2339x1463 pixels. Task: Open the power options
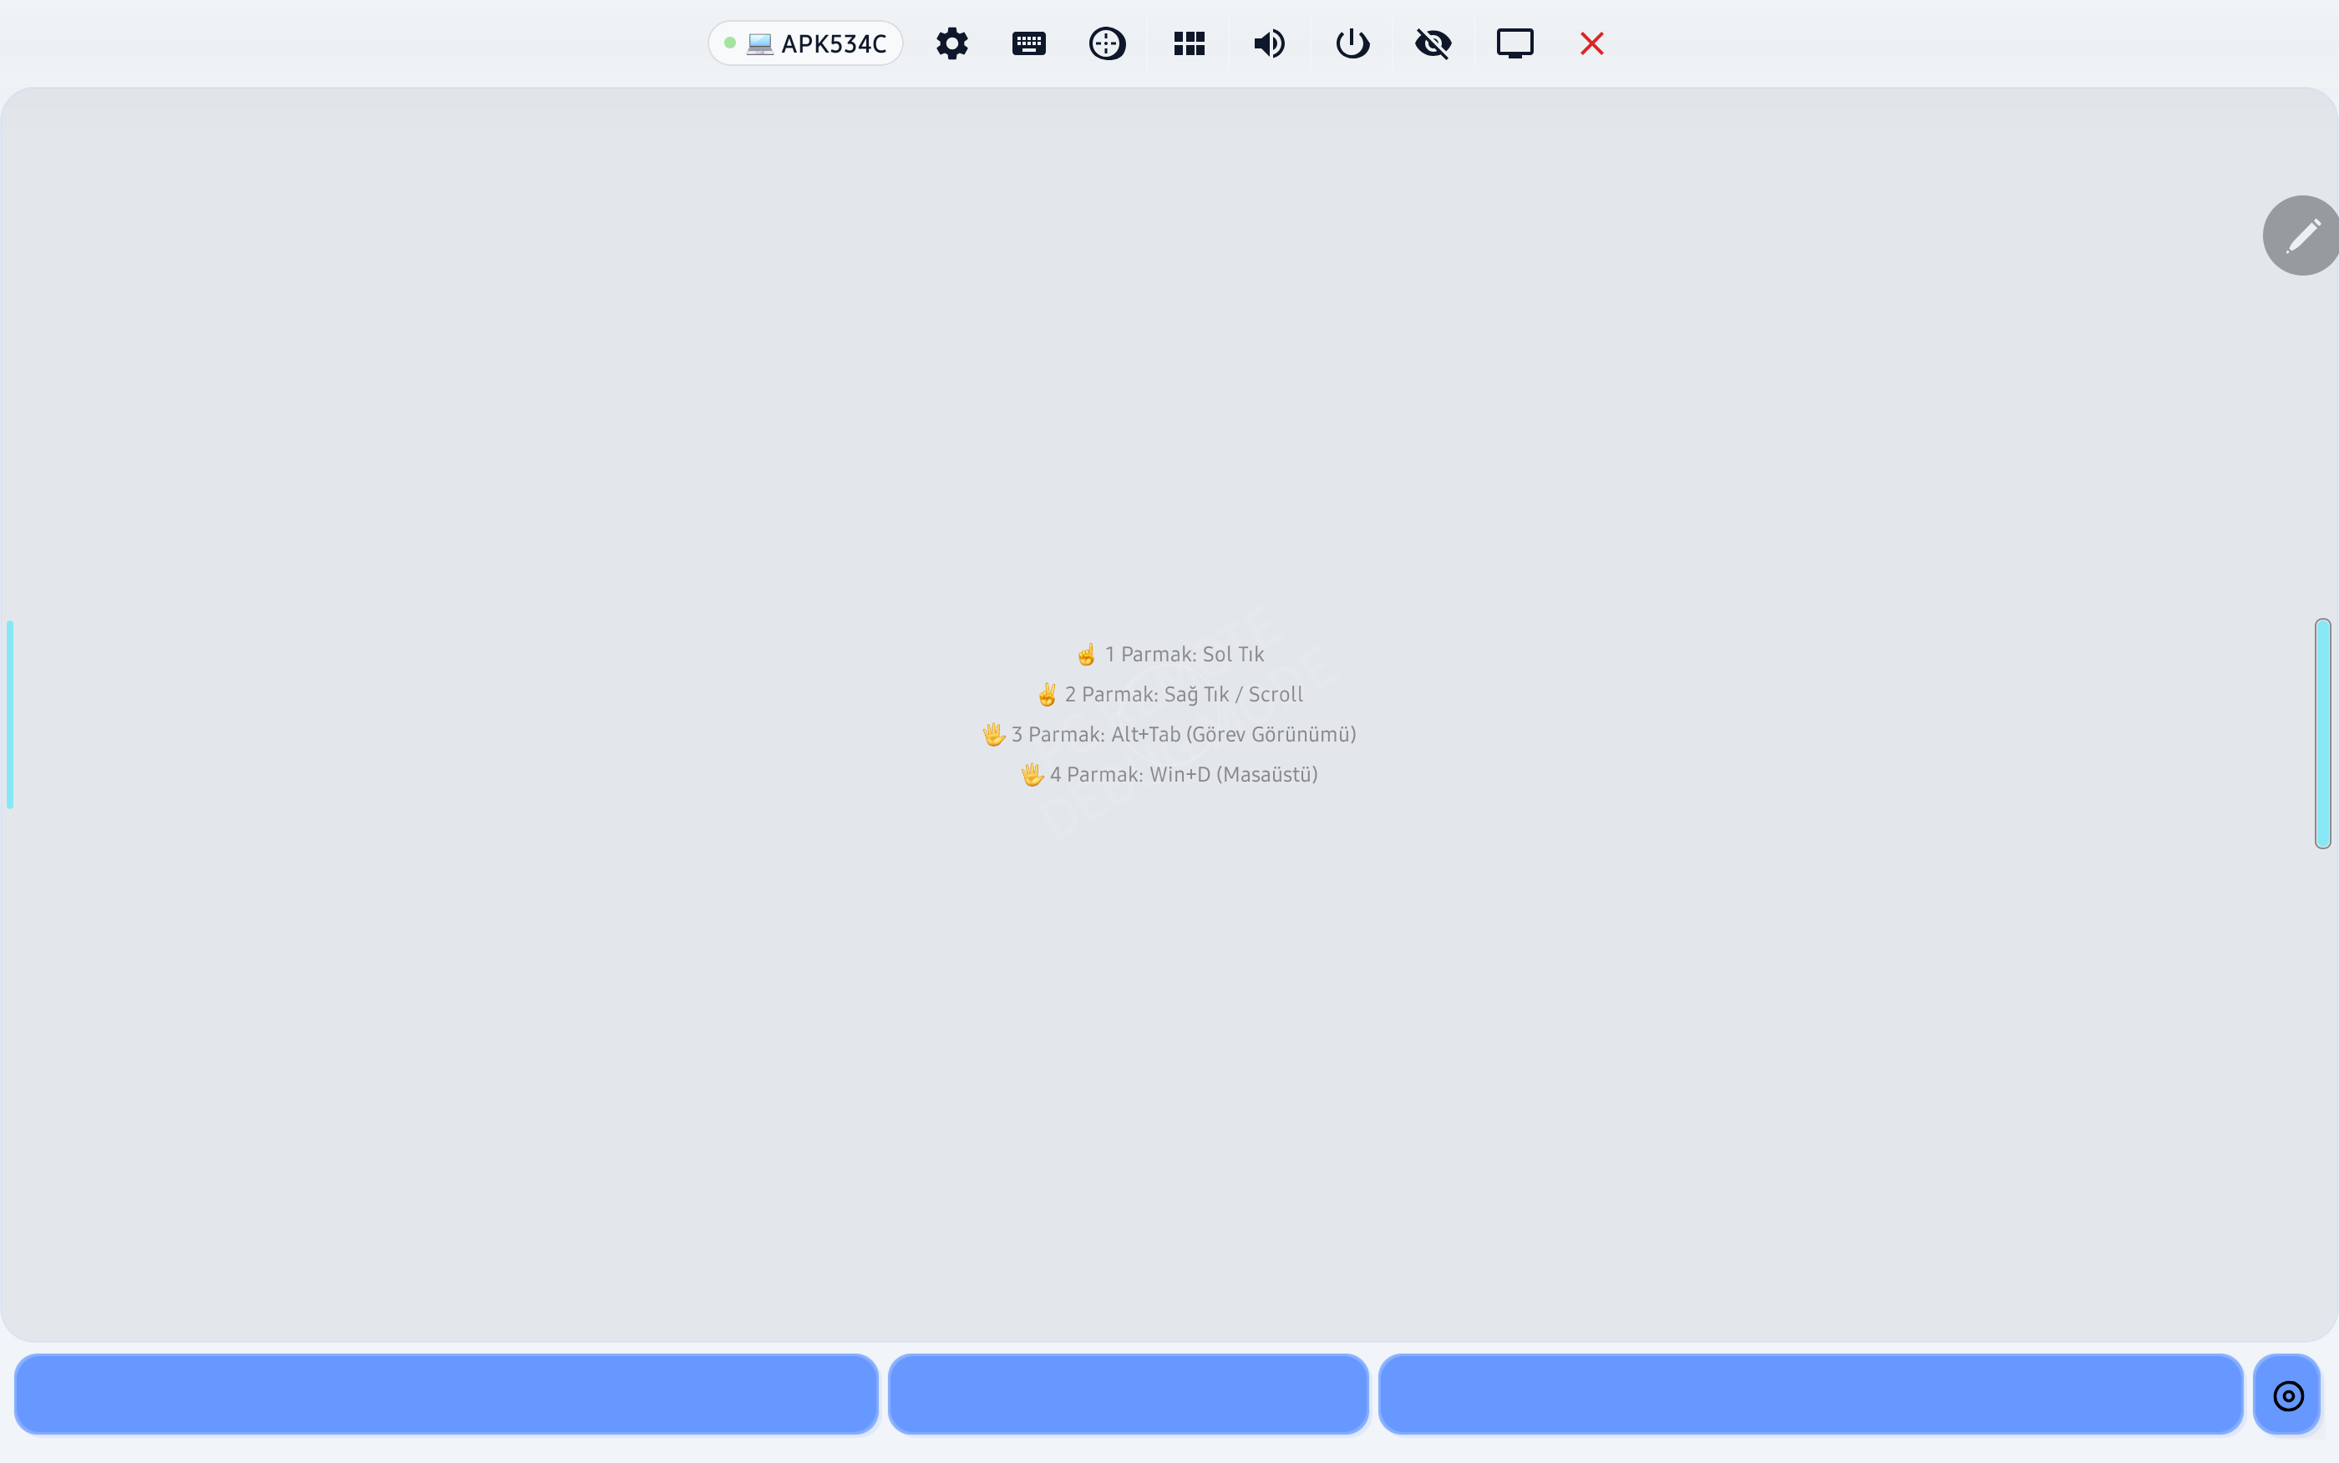click(x=1352, y=43)
